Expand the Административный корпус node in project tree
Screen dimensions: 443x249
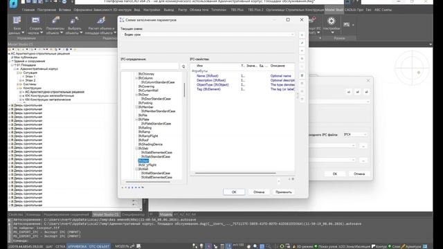click(x=15, y=69)
